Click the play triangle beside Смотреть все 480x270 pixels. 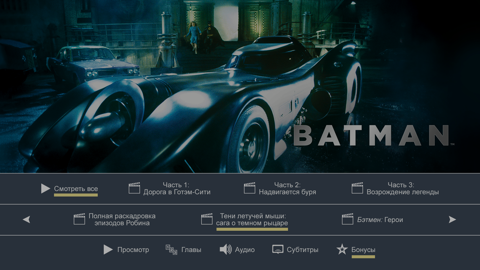(46, 188)
